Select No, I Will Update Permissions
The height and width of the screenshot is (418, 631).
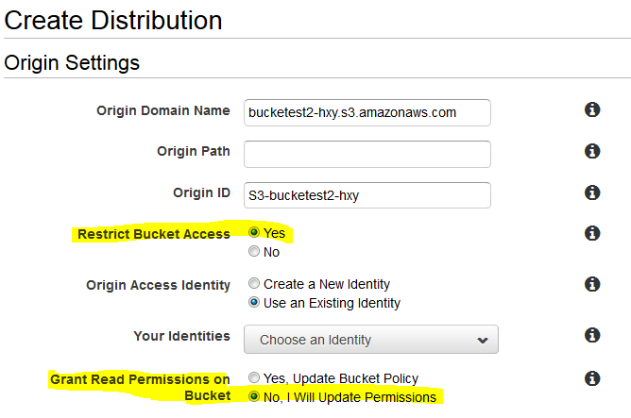[254, 397]
